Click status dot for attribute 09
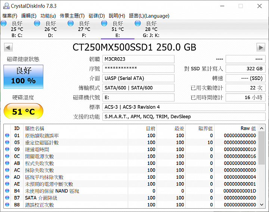Viewport: 269px width, 212px height. click(7, 149)
